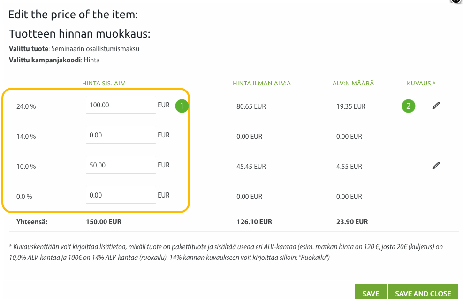This screenshot has height=304, width=463.
Task: Click the 24.0 % VAT rate label
Action: coord(26,106)
